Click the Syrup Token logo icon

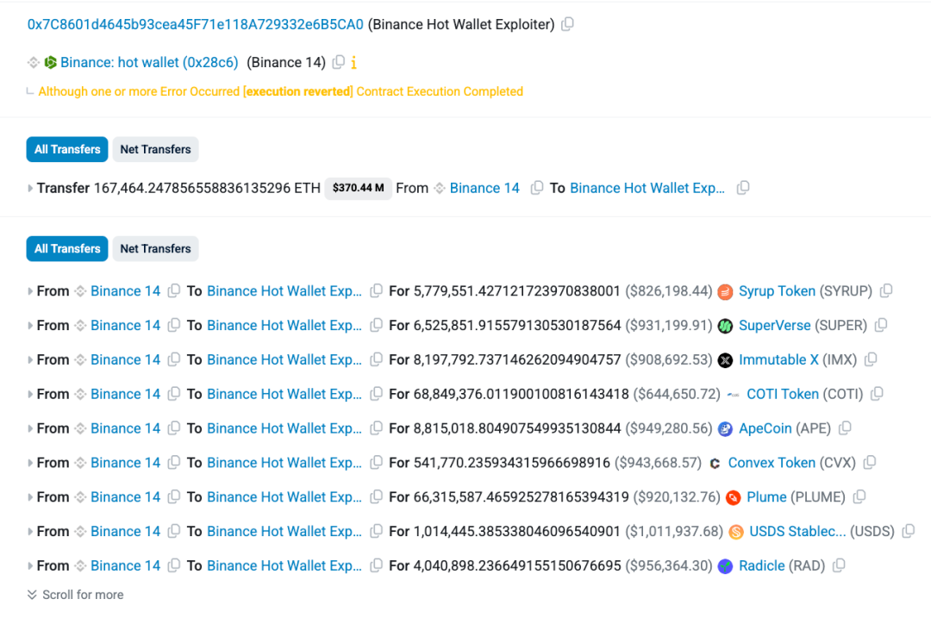point(725,291)
